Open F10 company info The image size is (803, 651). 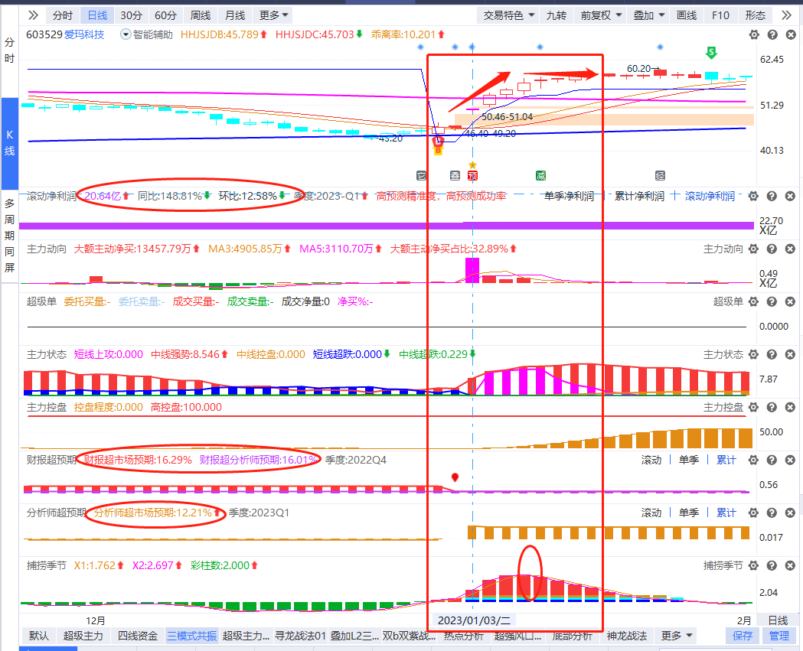click(x=720, y=15)
